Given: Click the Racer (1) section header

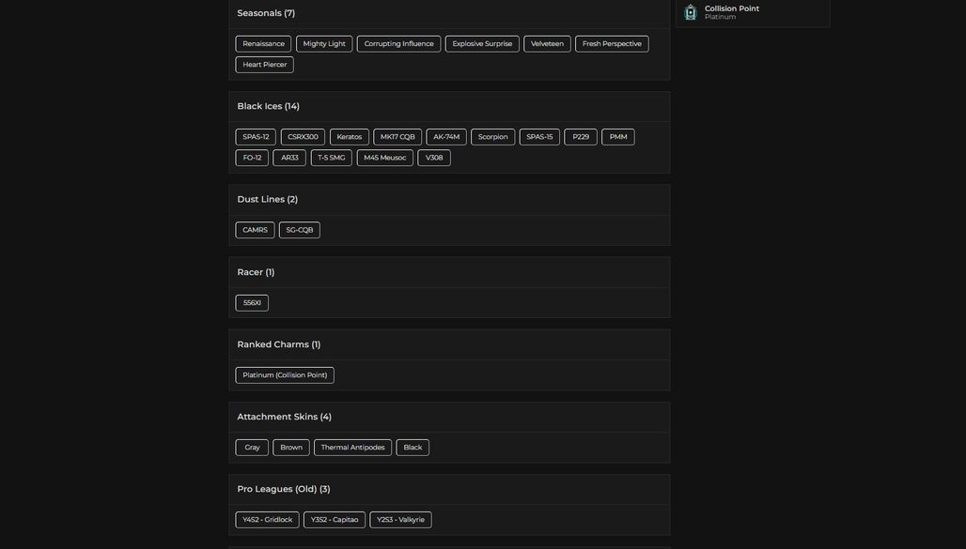Looking at the screenshot, I should click(256, 272).
